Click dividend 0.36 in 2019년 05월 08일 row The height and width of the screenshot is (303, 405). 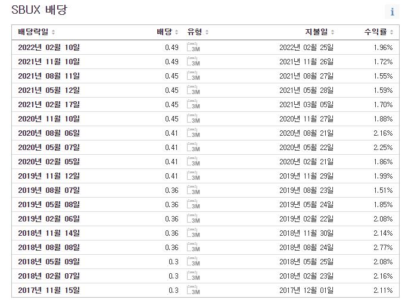pyautogui.click(x=172, y=205)
